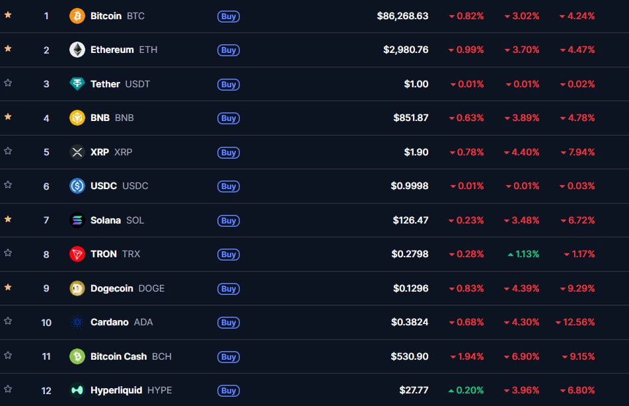Click the Hyperliquid logo icon
This screenshot has height=406, width=629.
[x=77, y=390]
